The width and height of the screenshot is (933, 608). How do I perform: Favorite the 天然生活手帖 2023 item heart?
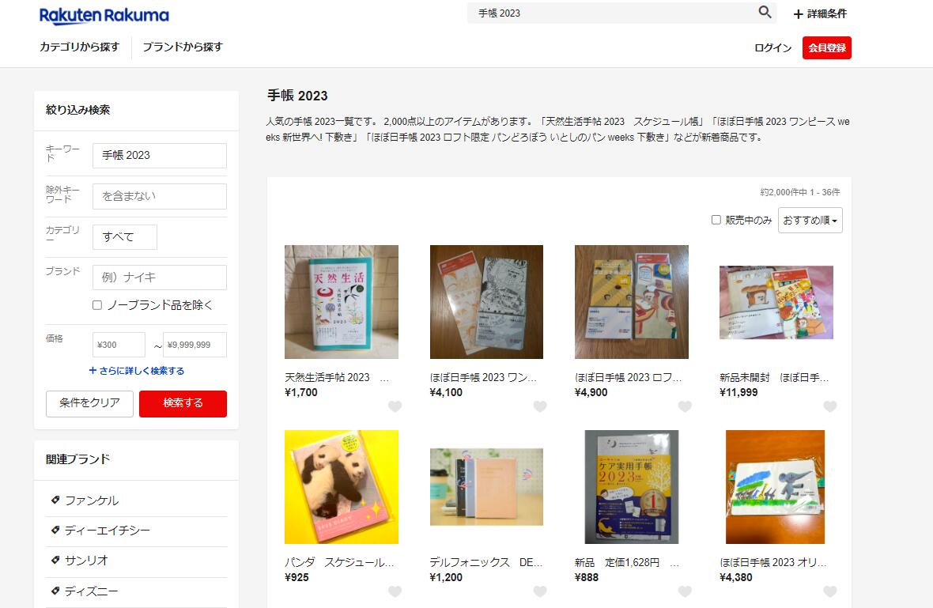[395, 406]
